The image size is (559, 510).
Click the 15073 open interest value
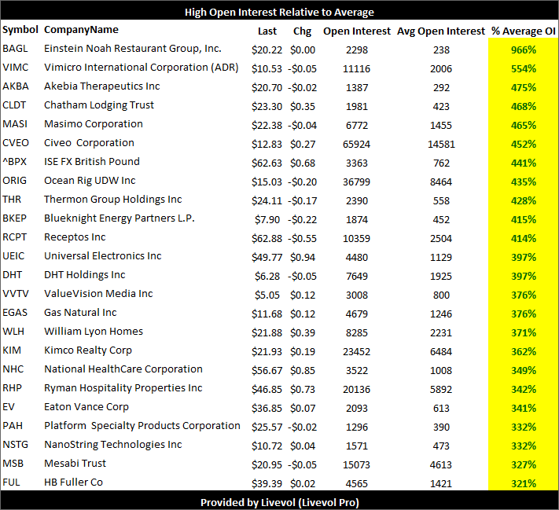click(x=356, y=465)
